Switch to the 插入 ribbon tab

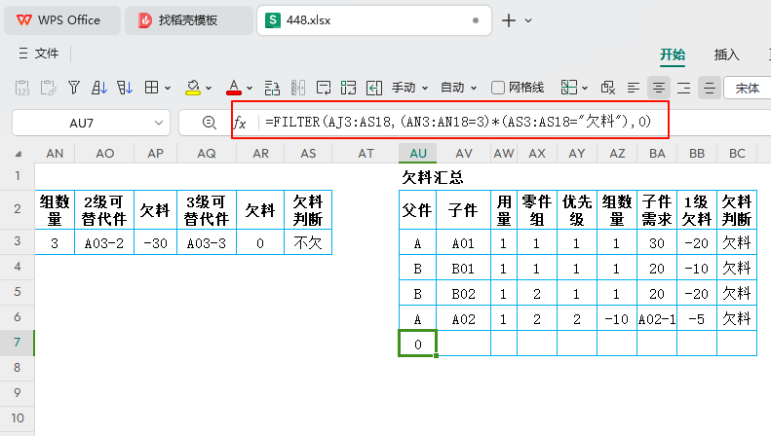pos(726,54)
